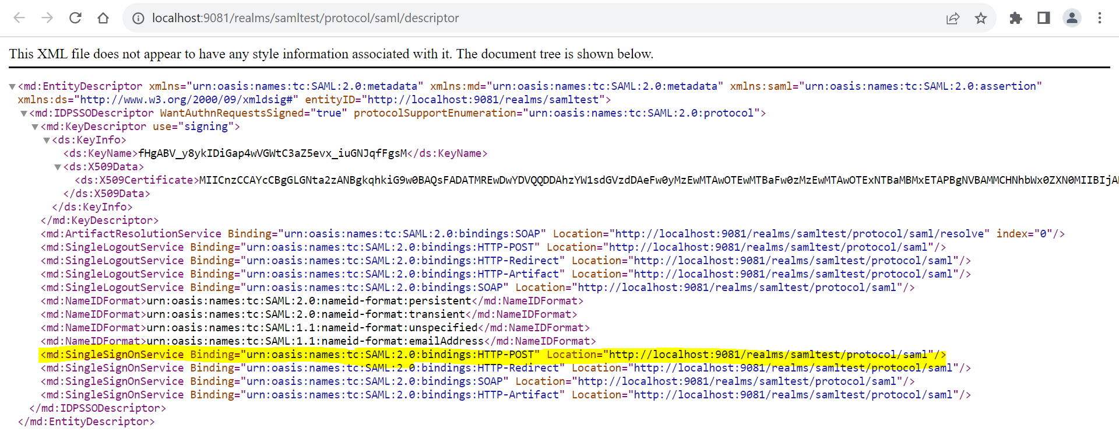The height and width of the screenshot is (431, 1119).
Task: Go to the browser Home page
Action: (x=103, y=18)
